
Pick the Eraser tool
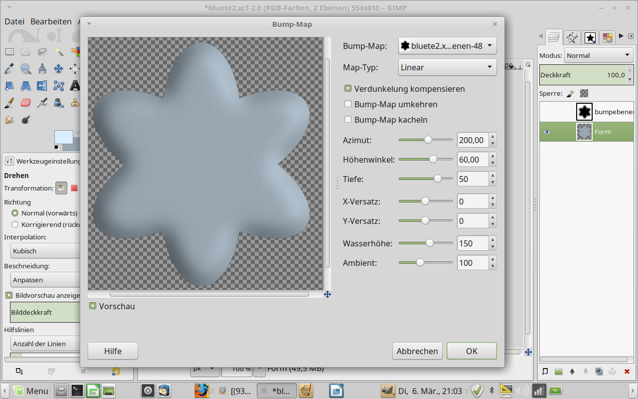[26, 103]
